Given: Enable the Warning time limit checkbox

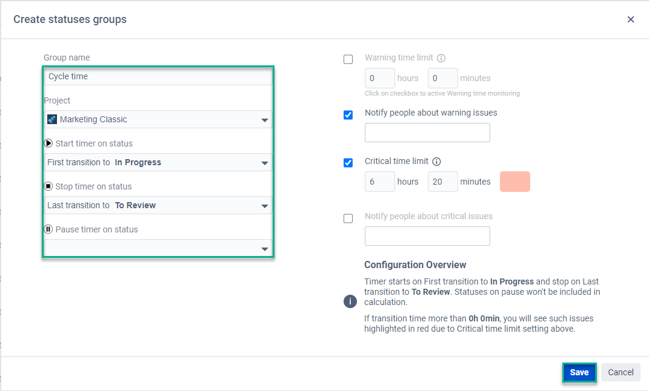Looking at the screenshot, I should point(348,59).
